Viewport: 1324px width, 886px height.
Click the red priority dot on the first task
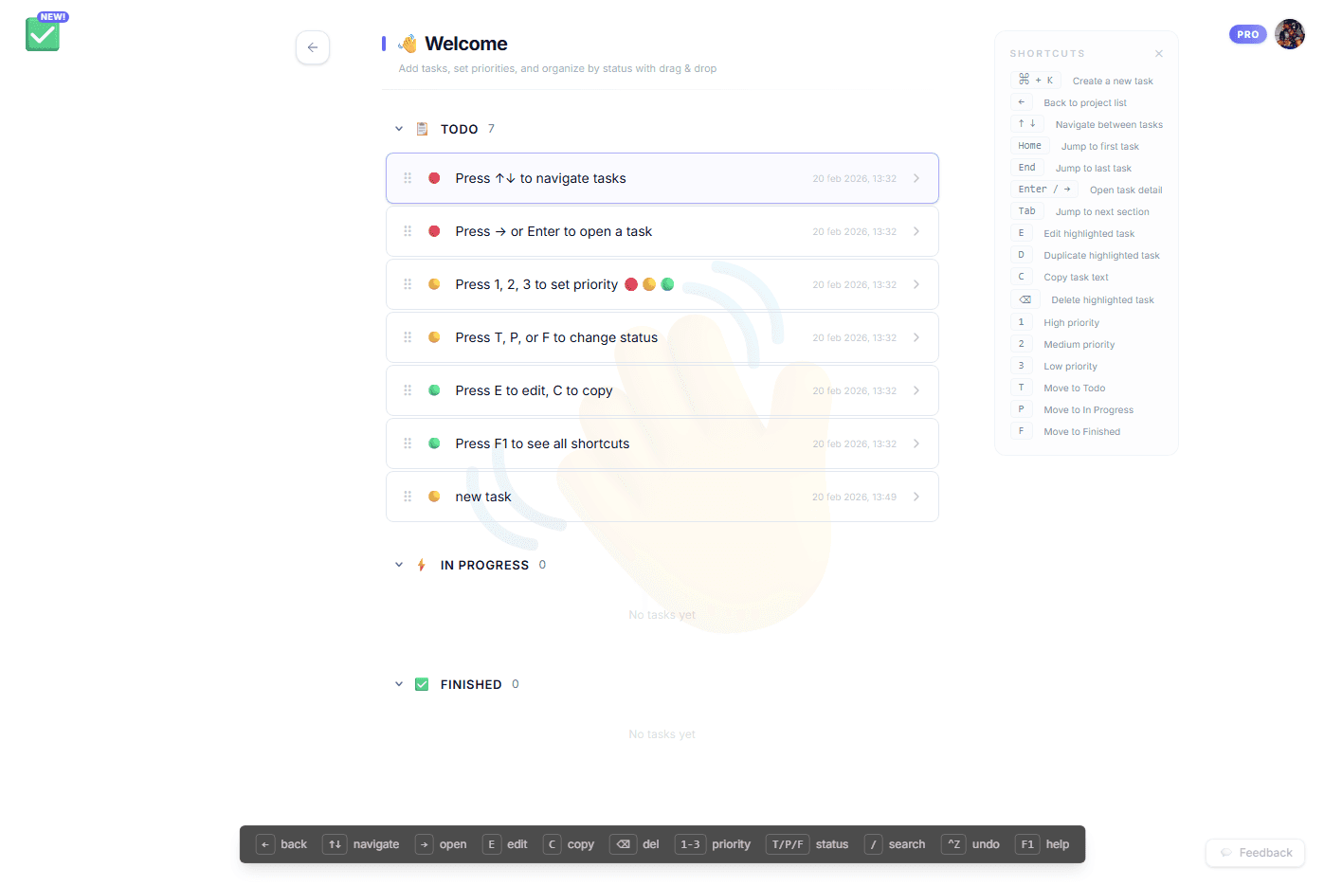435,177
